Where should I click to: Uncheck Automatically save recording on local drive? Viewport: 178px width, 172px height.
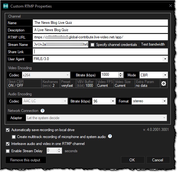(x=8, y=130)
